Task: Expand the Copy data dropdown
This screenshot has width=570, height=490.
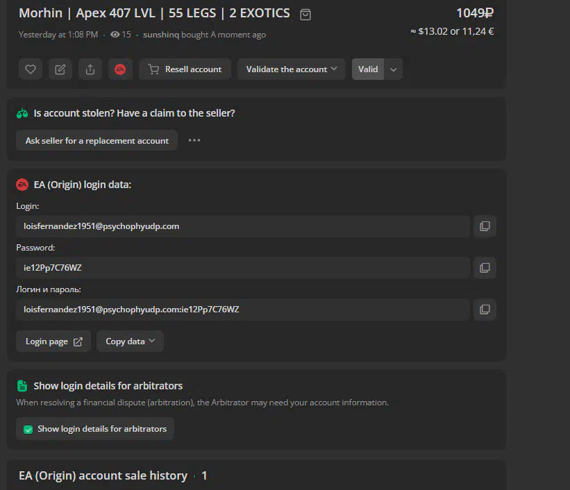Action: 130,341
